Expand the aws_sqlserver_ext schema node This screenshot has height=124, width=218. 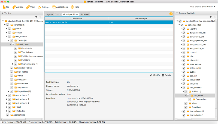point(181,41)
